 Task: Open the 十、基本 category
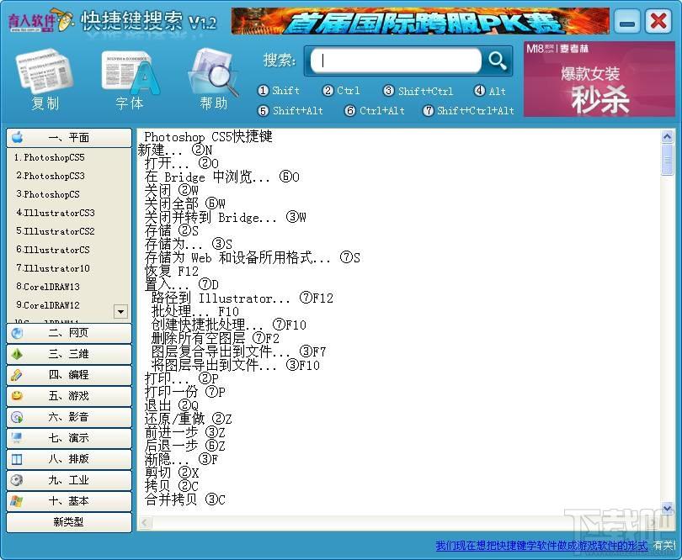pos(69,501)
